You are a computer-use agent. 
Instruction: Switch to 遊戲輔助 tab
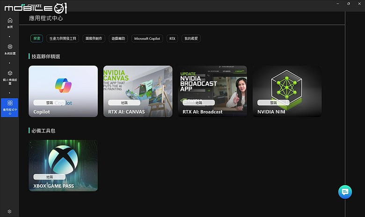coord(118,38)
